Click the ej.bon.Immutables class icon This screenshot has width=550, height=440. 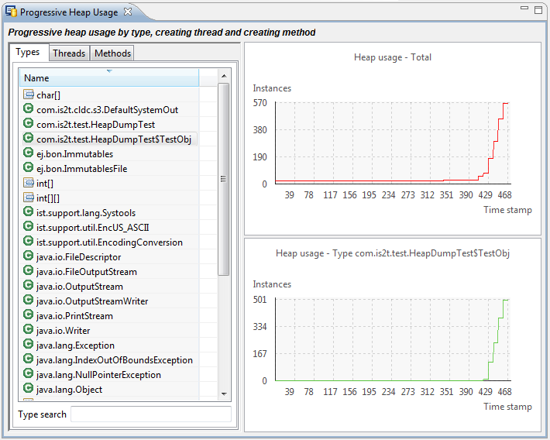click(29, 154)
